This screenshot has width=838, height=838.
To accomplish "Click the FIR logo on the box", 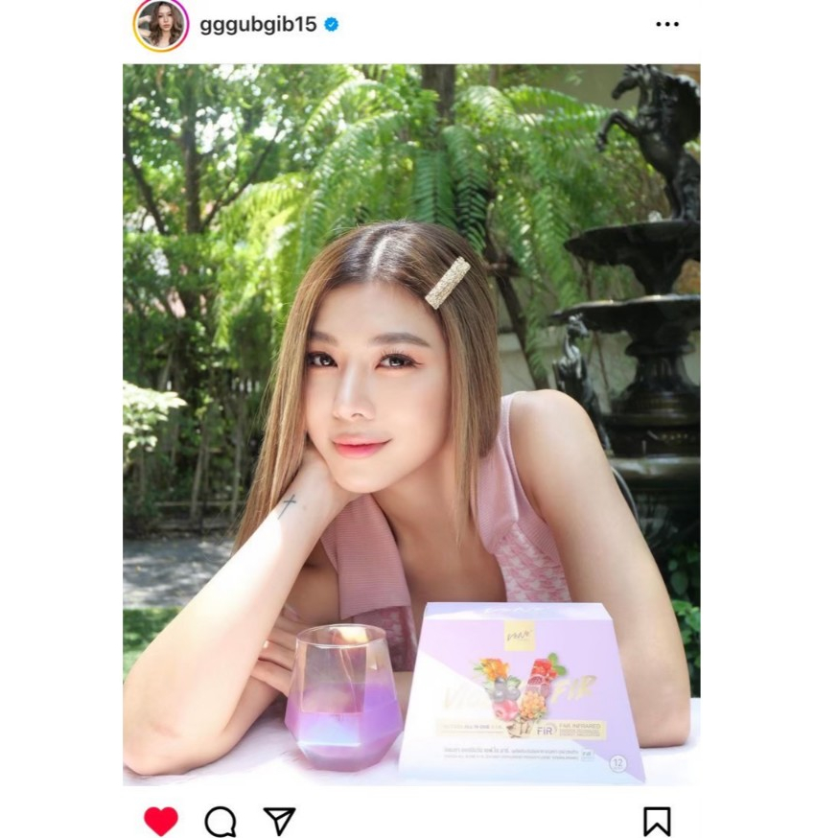I will [544, 730].
